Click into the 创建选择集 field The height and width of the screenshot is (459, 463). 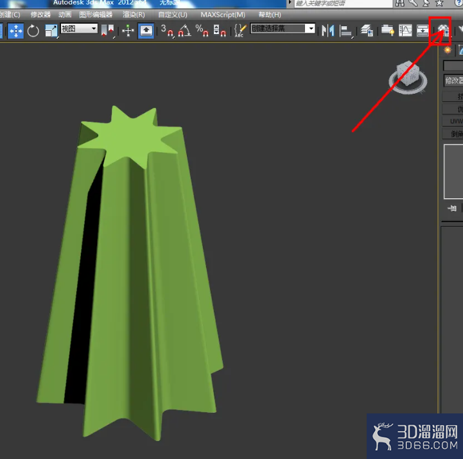coord(277,28)
